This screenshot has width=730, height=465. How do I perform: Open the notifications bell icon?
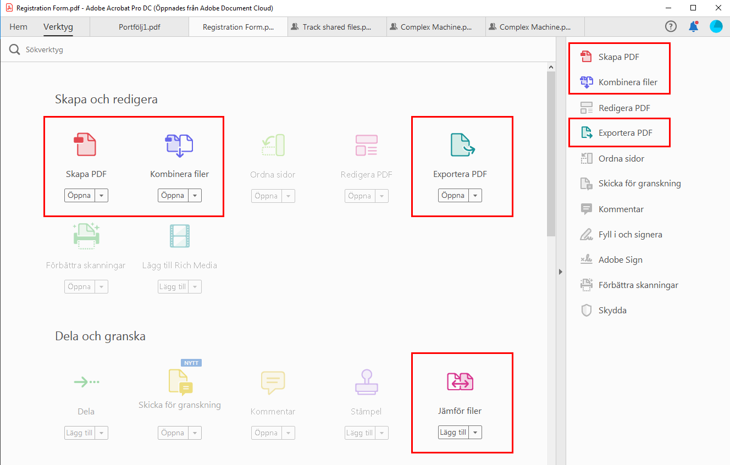click(x=694, y=26)
